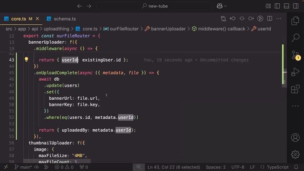This screenshot has width=304, height=171.
Task: Go to line via Ln 43, Col 22
Action: point(173,167)
